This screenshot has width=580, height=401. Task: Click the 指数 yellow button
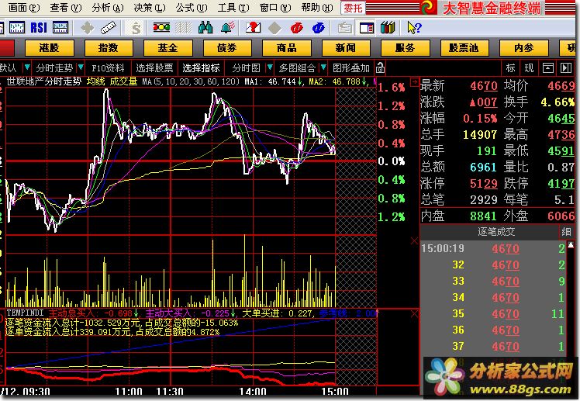pyautogui.click(x=109, y=48)
